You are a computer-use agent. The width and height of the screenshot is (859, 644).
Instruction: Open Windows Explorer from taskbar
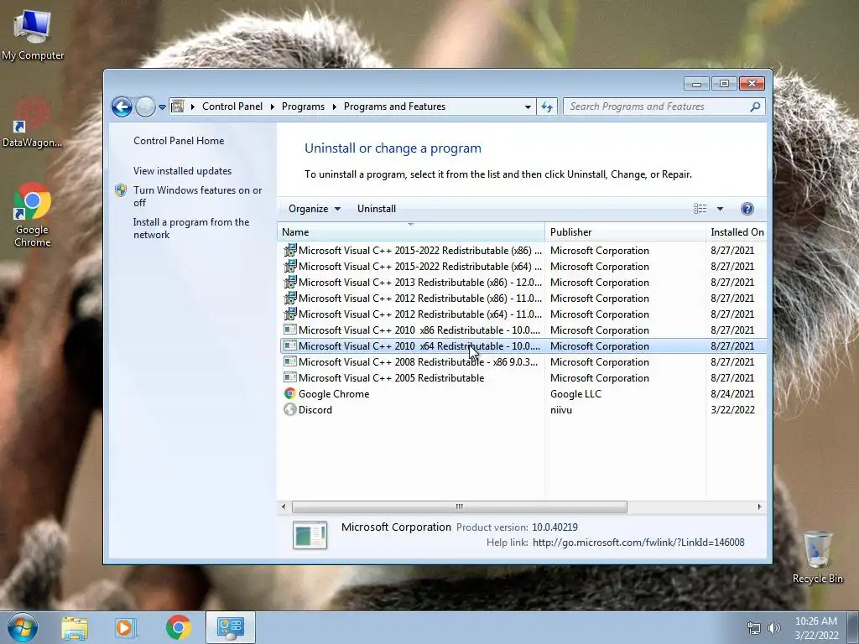[x=75, y=628]
